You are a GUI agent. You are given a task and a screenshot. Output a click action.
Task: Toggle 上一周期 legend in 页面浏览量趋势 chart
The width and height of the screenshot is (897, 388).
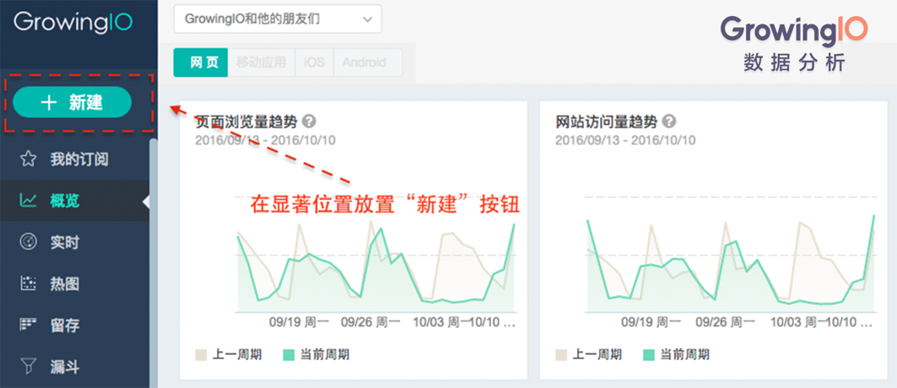tap(229, 354)
